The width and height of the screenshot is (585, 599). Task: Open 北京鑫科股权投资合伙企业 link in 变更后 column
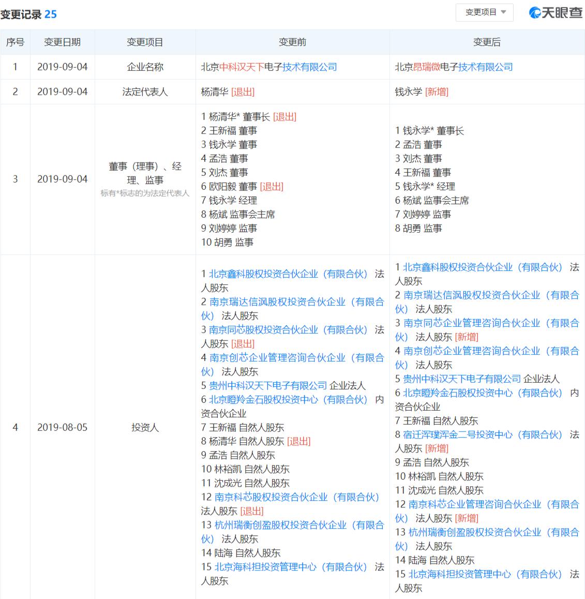pyautogui.click(x=482, y=267)
